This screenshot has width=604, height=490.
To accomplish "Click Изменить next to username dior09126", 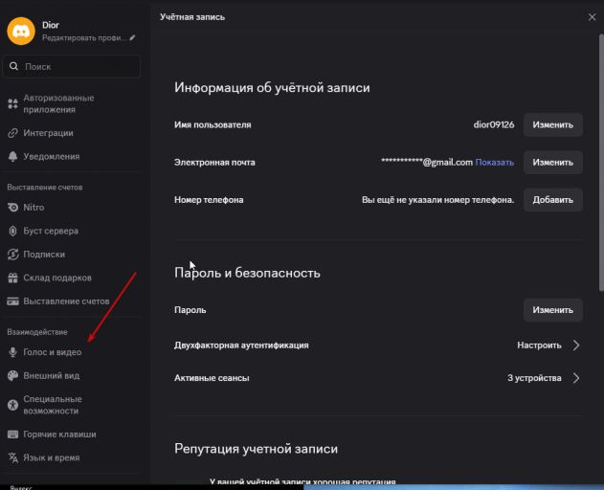I will coord(552,124).
